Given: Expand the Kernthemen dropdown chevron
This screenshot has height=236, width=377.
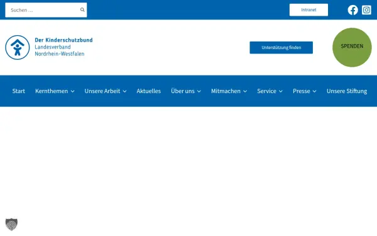Looking at the screenshot, I should point(72,91).
